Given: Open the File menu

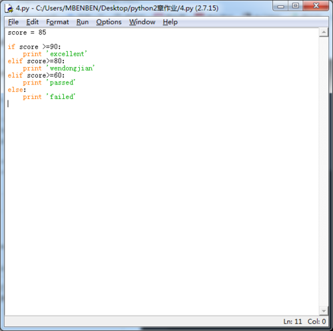Looking at the screenshot, I should pos(13,22).
